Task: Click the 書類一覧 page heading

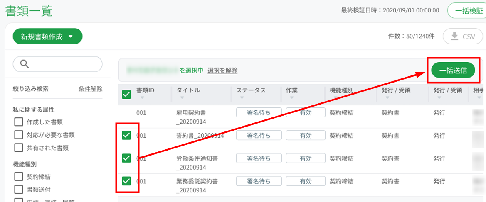Action: tap(29, 11)
